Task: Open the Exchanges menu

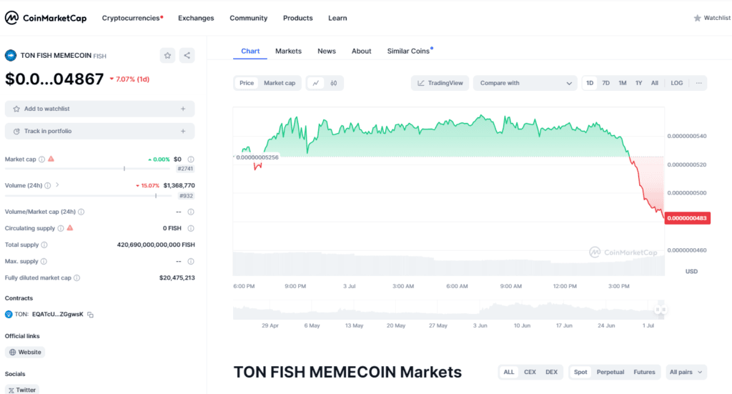Action: (196, 18)
